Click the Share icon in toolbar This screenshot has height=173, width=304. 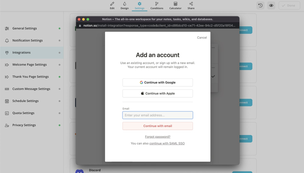coord(191,4)
